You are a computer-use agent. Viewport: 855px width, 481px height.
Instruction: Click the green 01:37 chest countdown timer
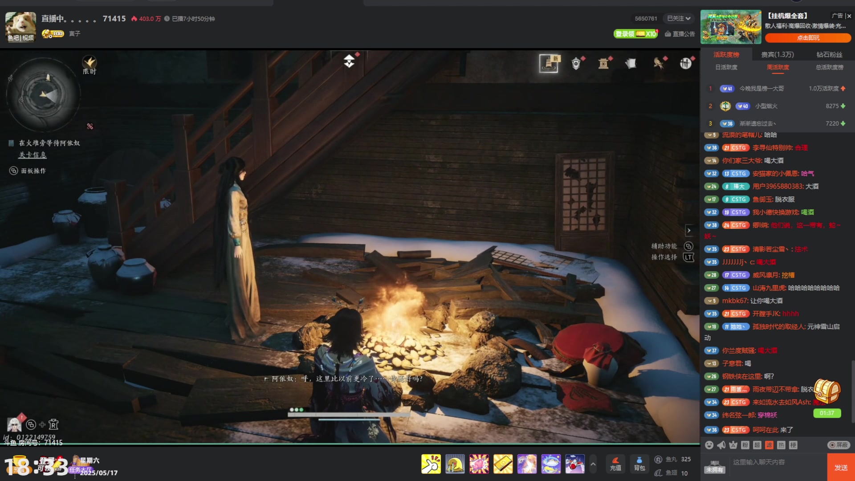827,413
